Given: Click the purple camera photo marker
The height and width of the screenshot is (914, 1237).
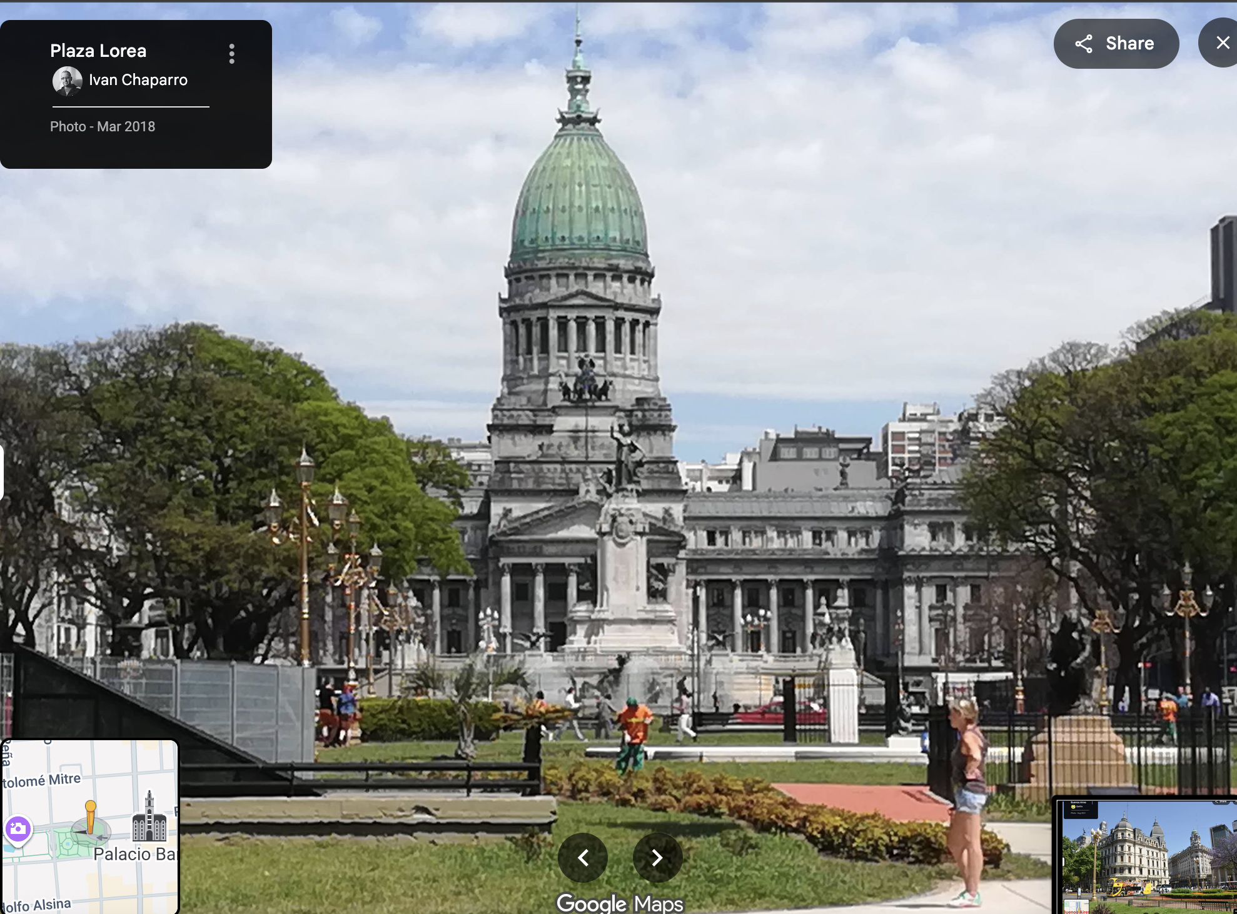Looking at the screenshot, I should pos(18,830).
